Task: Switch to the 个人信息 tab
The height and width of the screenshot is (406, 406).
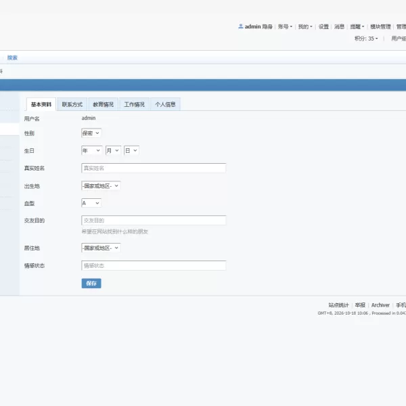Action: click(x=165, y=104)
